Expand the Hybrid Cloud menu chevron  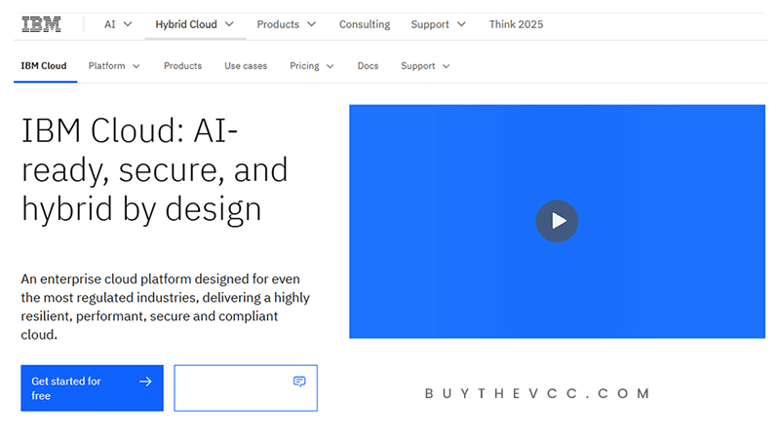pos(229,24)
